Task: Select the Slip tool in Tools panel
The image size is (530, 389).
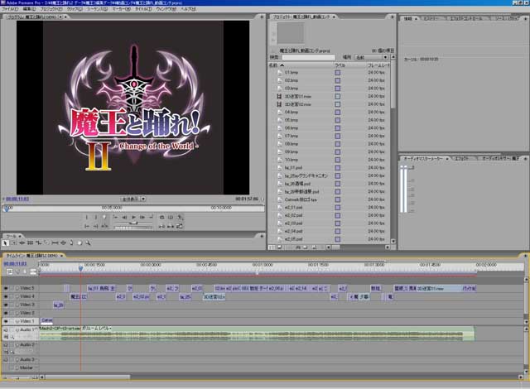Action: pyautogui.click(x=55, y=243)
